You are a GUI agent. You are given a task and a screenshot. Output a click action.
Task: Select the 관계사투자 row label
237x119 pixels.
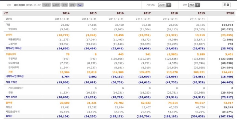coord(14,68)
